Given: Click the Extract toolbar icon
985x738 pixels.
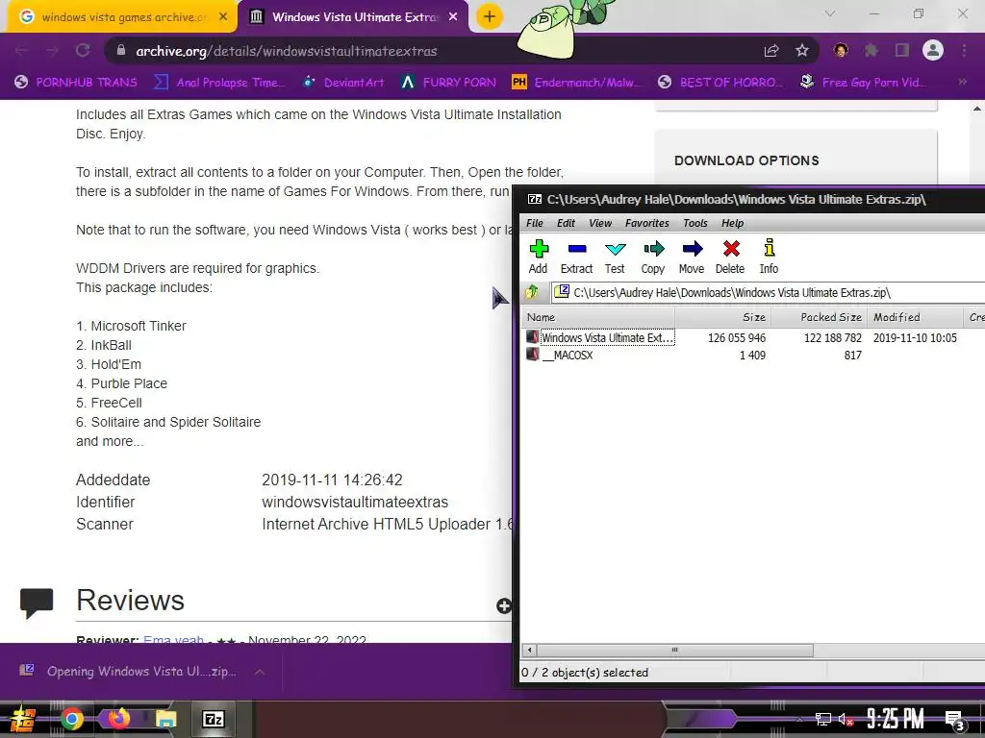Looking at the screenshot, I should tap(577, 257).
